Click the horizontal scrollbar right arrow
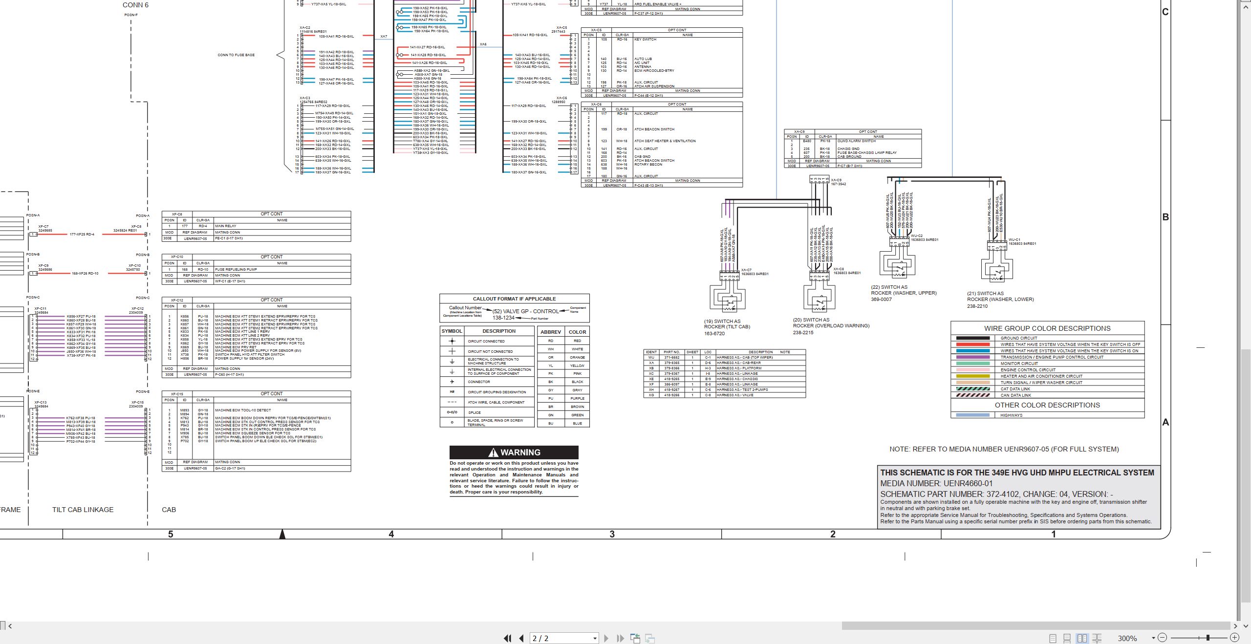 1235,625
